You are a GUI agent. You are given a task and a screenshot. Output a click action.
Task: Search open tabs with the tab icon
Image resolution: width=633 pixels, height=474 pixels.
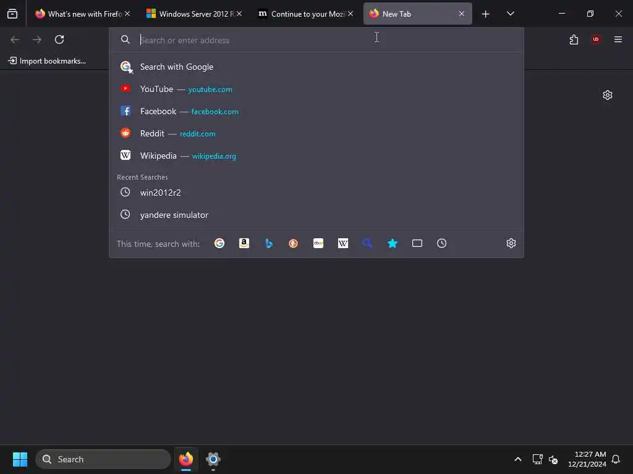[x=417, y=243]
